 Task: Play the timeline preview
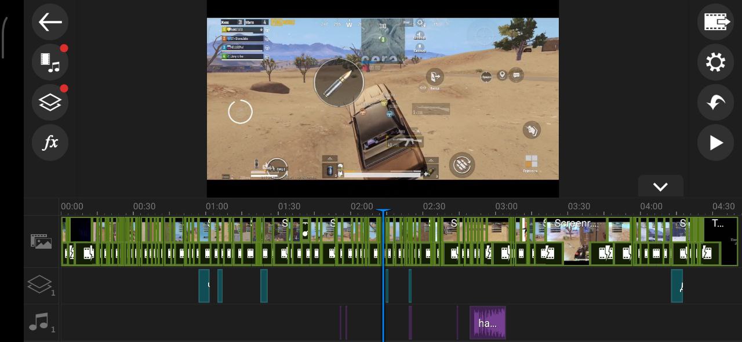point(716,143)
